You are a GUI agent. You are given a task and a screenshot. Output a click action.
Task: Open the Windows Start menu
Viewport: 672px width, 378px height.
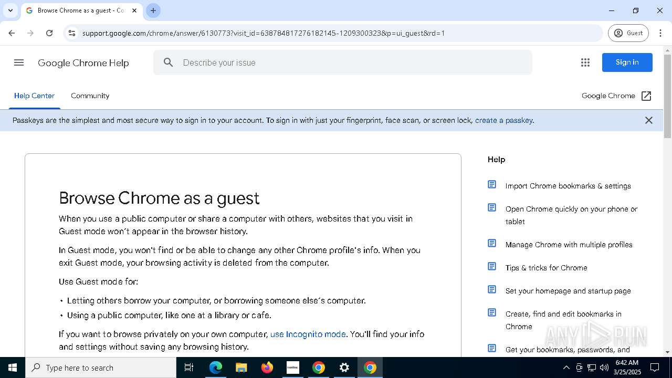click(13, 367)
